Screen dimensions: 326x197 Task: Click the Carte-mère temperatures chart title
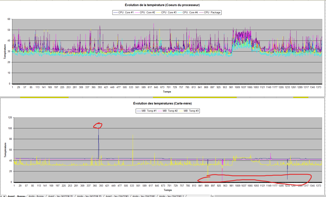pyautogui.click(x=162, y=104)
